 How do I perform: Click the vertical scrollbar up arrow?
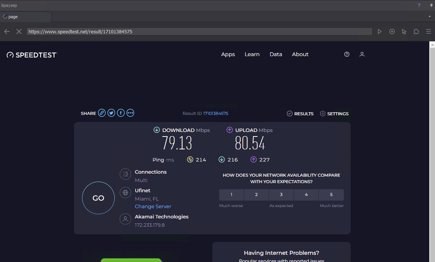(432, 44)
